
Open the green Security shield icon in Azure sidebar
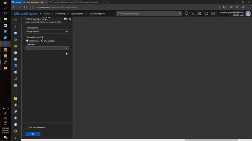16,105
